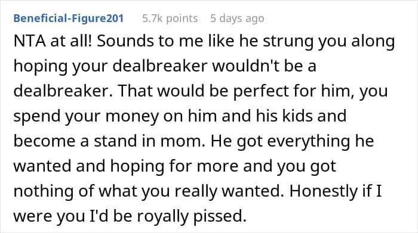
Task: Click the phrase 'spend your money'
Action: pyautogui.click(x=84, y=117)
